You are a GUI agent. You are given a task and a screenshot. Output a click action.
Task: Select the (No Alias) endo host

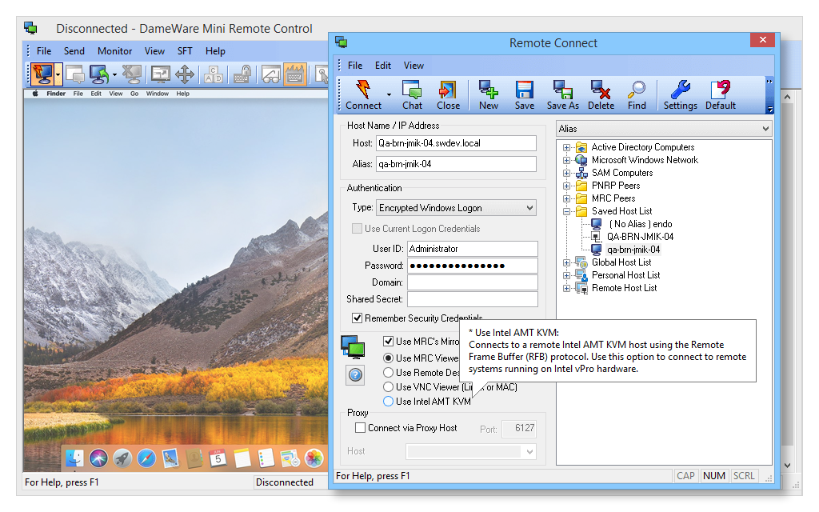641,224
